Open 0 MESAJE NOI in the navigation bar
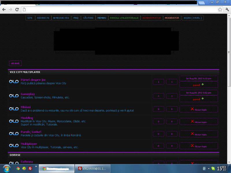 coord(61,18)
